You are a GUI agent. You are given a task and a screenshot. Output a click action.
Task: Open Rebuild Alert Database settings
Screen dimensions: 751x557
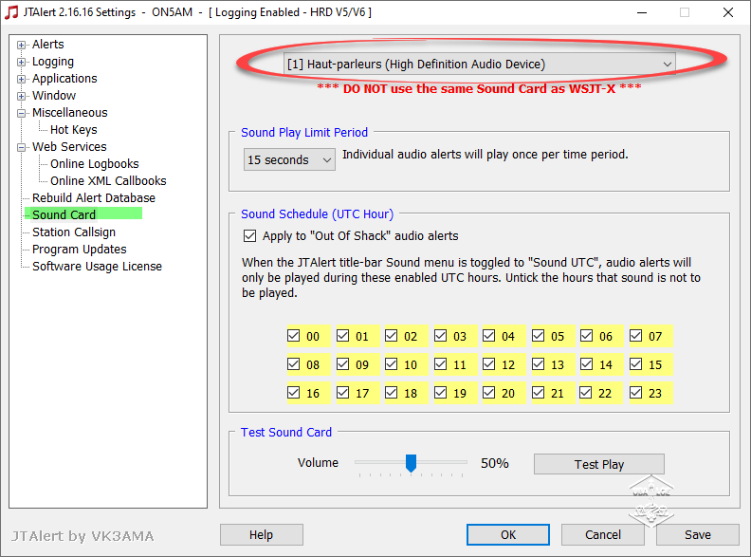[94, 198]
